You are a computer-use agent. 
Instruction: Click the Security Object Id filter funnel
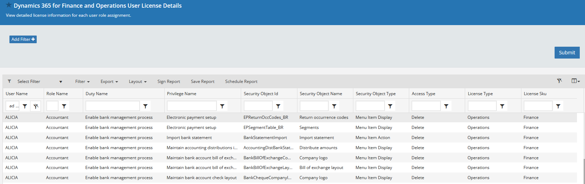click(278, 106)
